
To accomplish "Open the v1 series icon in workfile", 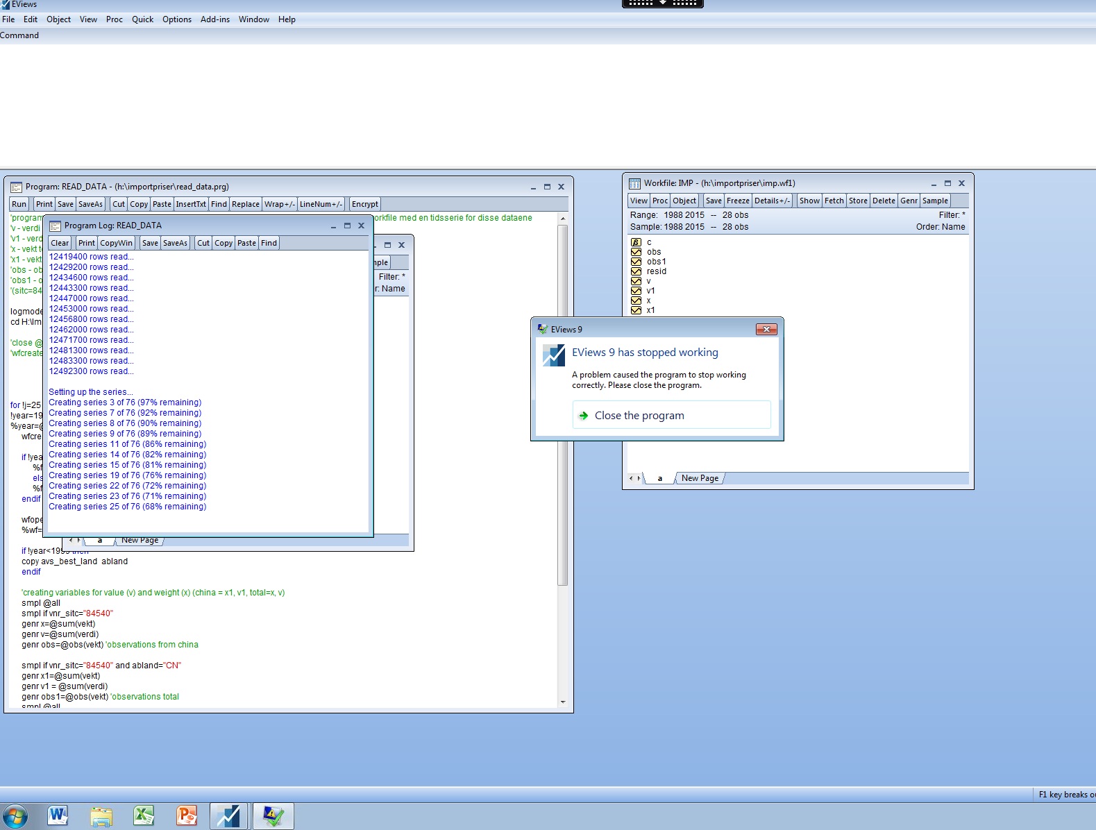I will point(636,291).
